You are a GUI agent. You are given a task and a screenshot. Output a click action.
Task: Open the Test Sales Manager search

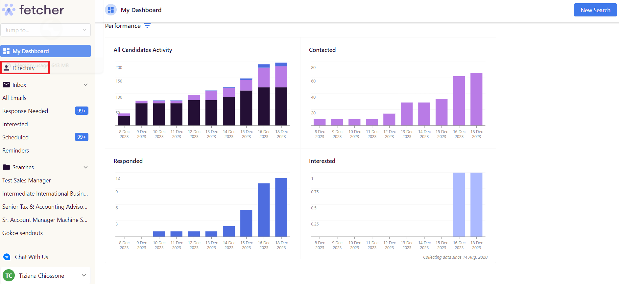[x=27, y=180]
